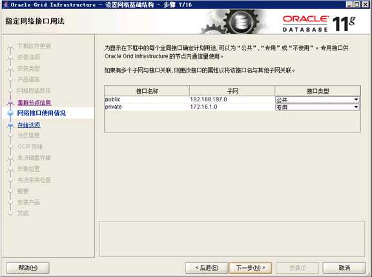Select the private interface name cell
This screenshot has height=277, width=372.
pos(147,107)
